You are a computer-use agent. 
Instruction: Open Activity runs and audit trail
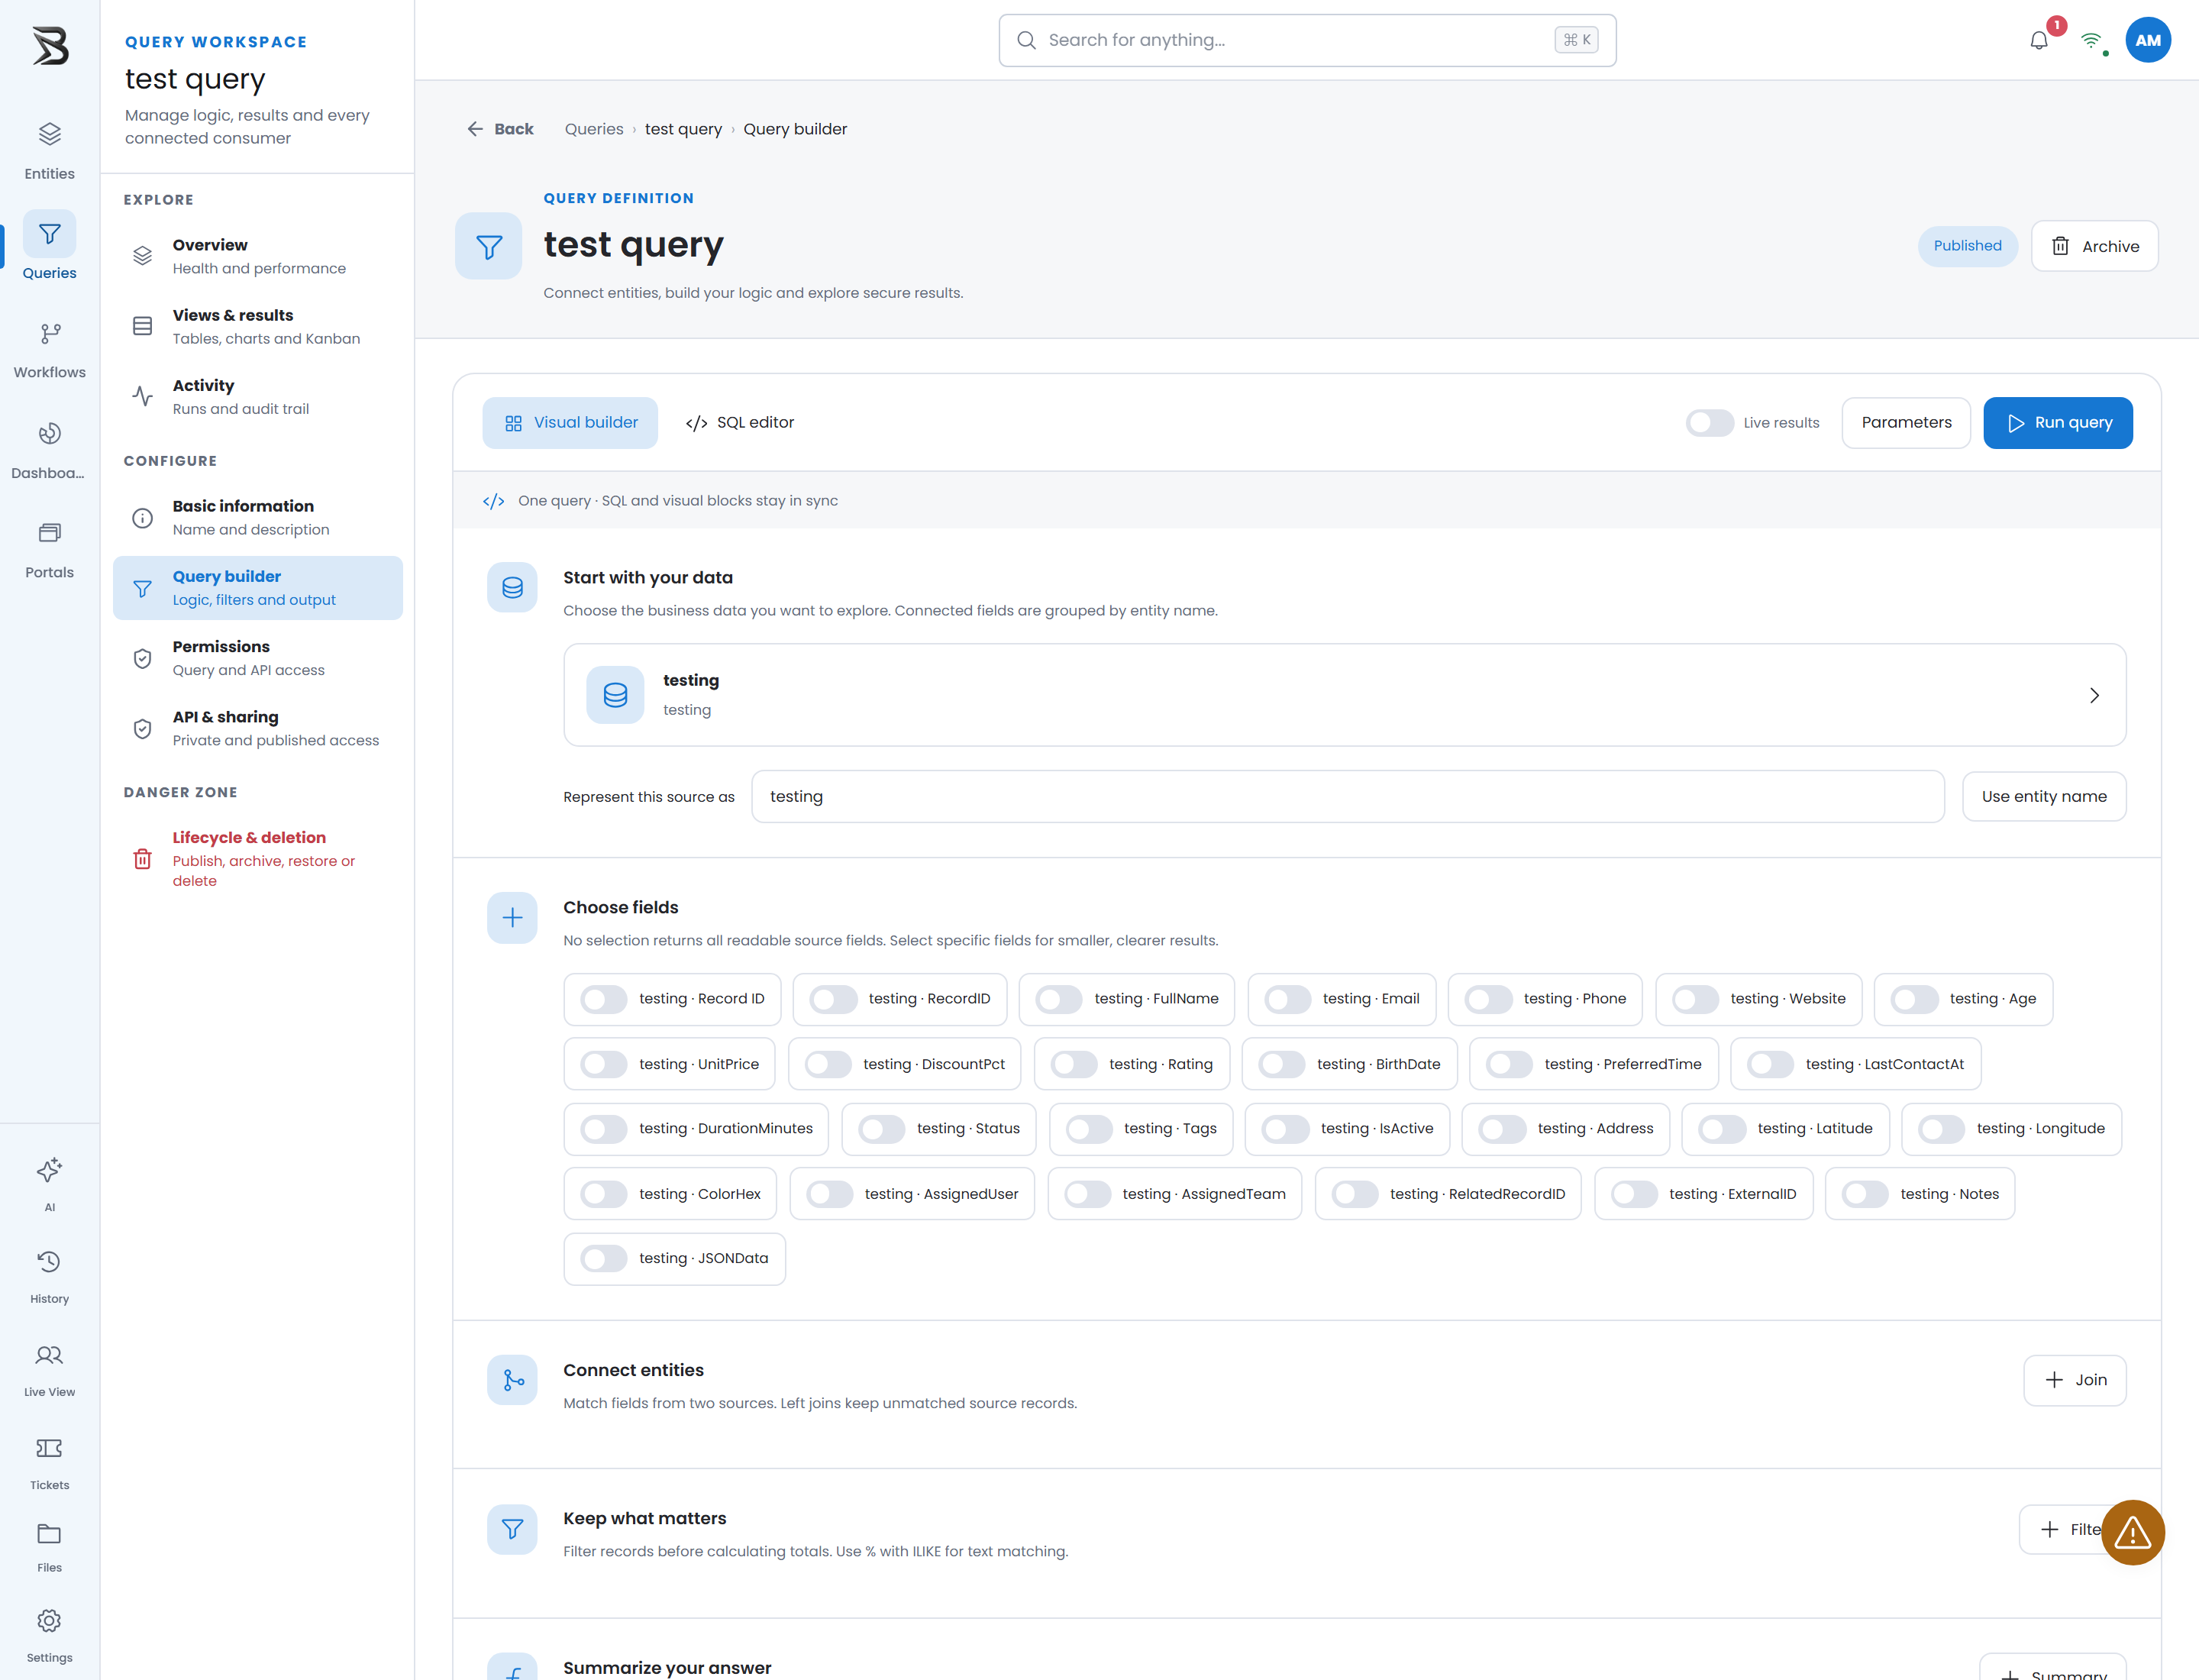tap(258, 397)
